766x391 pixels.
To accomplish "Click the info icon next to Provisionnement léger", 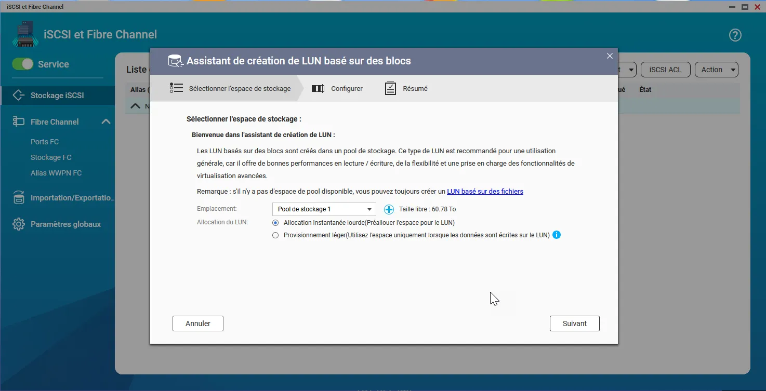I will point(557,235).
